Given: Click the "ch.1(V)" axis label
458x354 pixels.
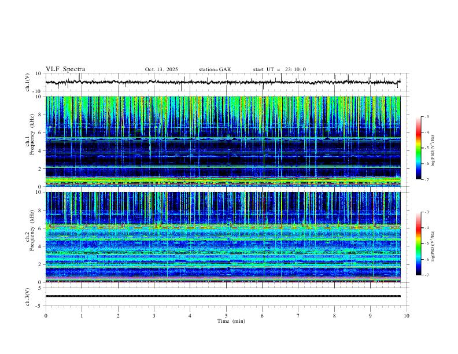Looking at the screenshot, I should coord(28,82).
